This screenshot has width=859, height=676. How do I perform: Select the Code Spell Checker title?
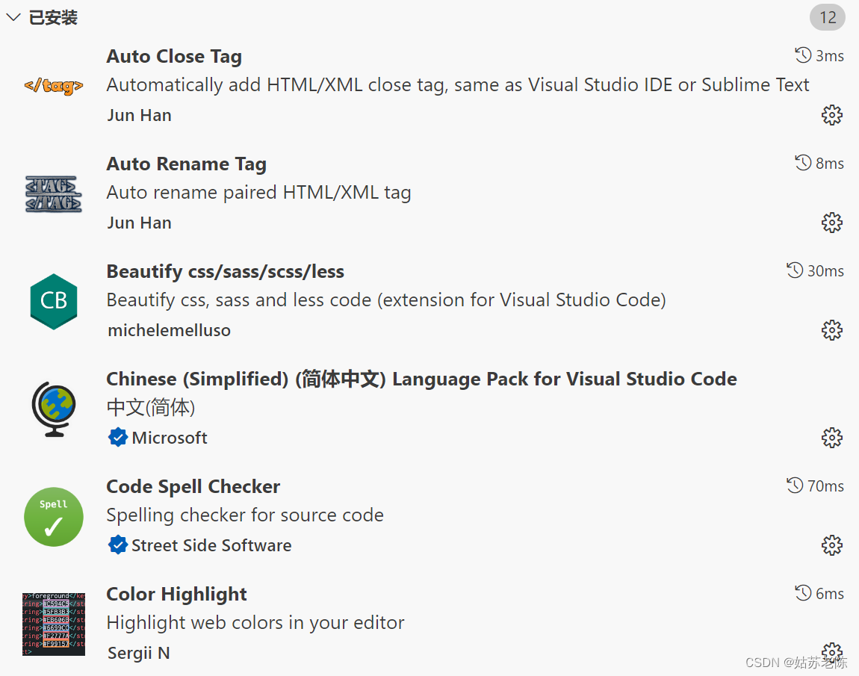(193, 486)
